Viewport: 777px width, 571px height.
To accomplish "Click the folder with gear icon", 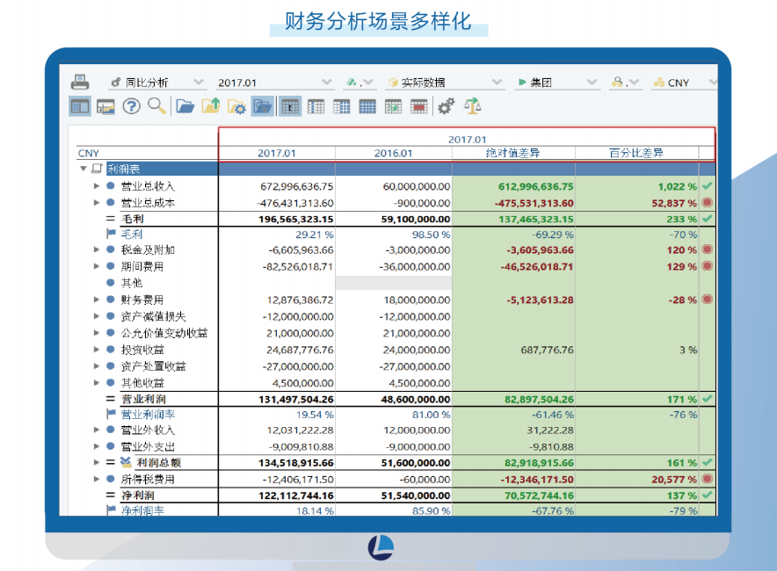I will tap(236, 106).
